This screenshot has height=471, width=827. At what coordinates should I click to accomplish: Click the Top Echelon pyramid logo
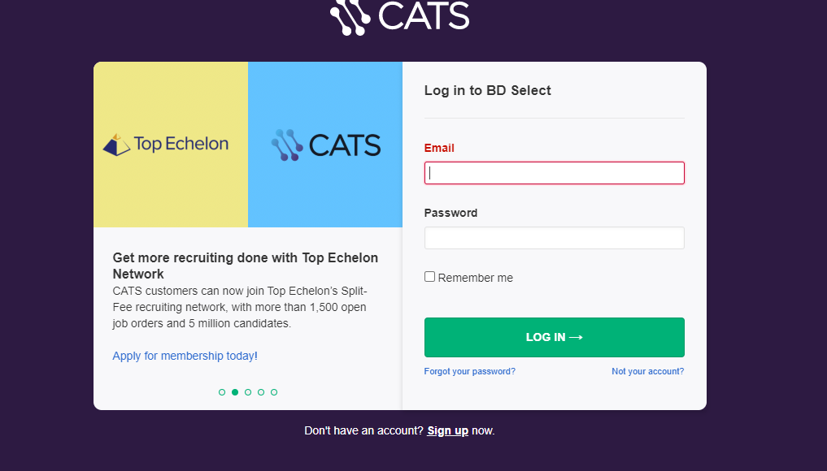pos(116,145)
